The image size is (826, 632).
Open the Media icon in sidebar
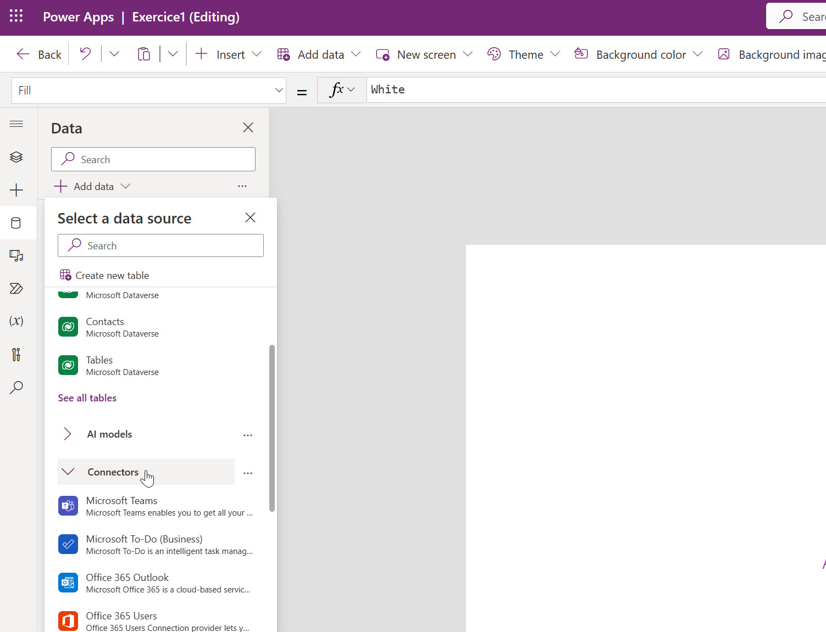[x=16, y=255]
